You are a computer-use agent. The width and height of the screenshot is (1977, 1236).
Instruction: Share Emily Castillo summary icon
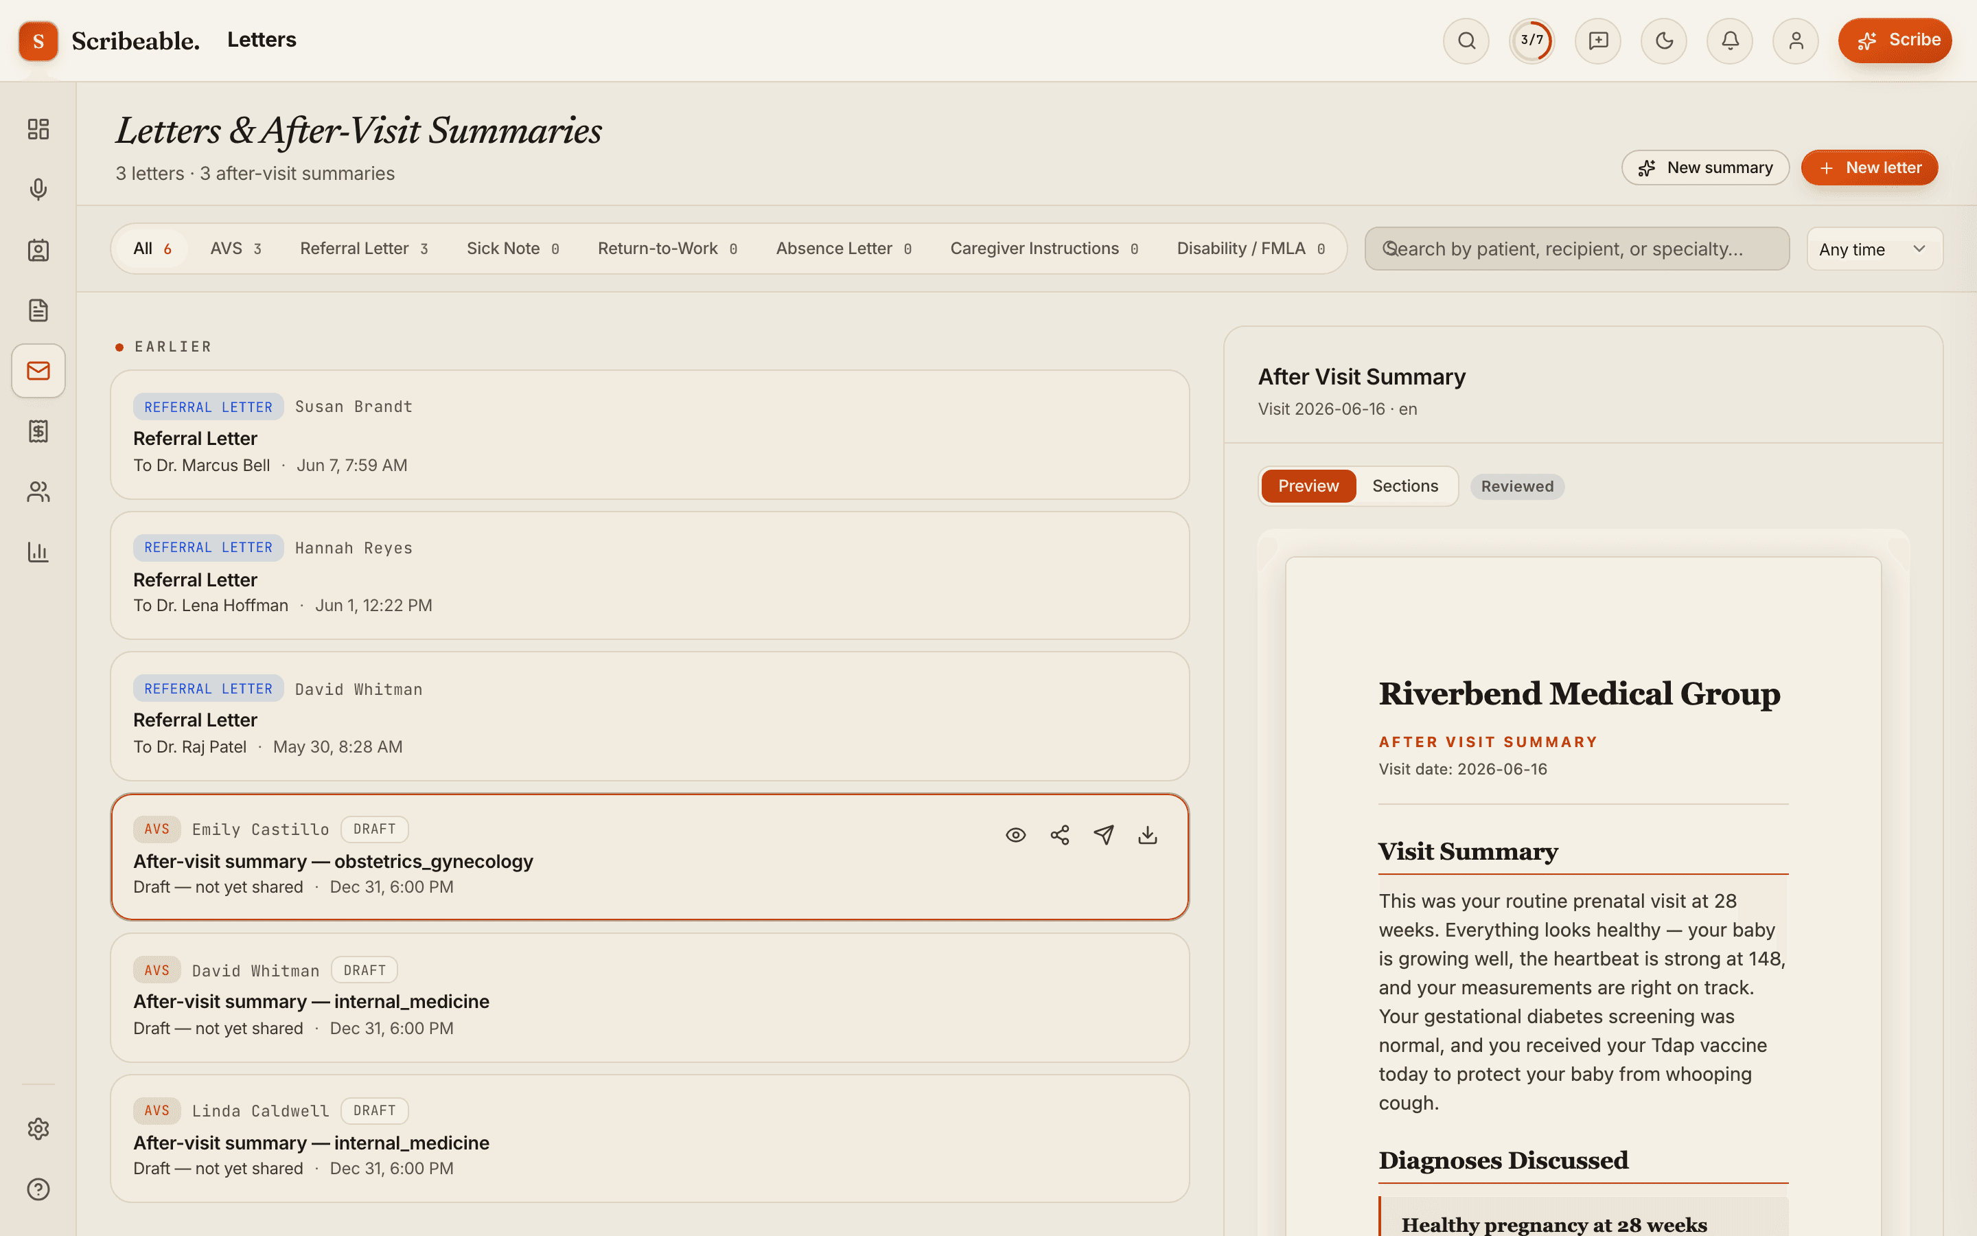point(1060,834)
